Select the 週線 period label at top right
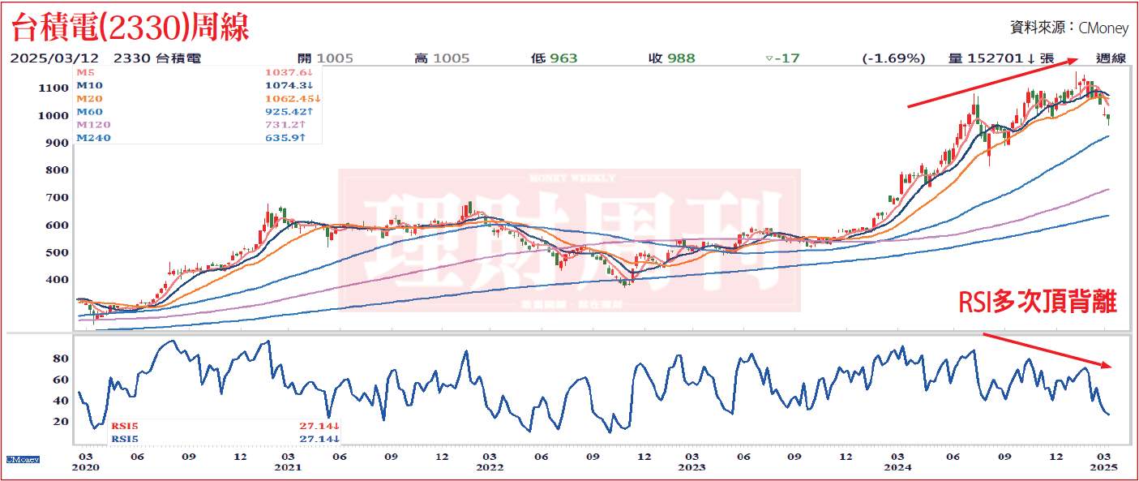The height and width of the screenshot is (481, 1139). pyautogui.click(x=1111, y=58)
